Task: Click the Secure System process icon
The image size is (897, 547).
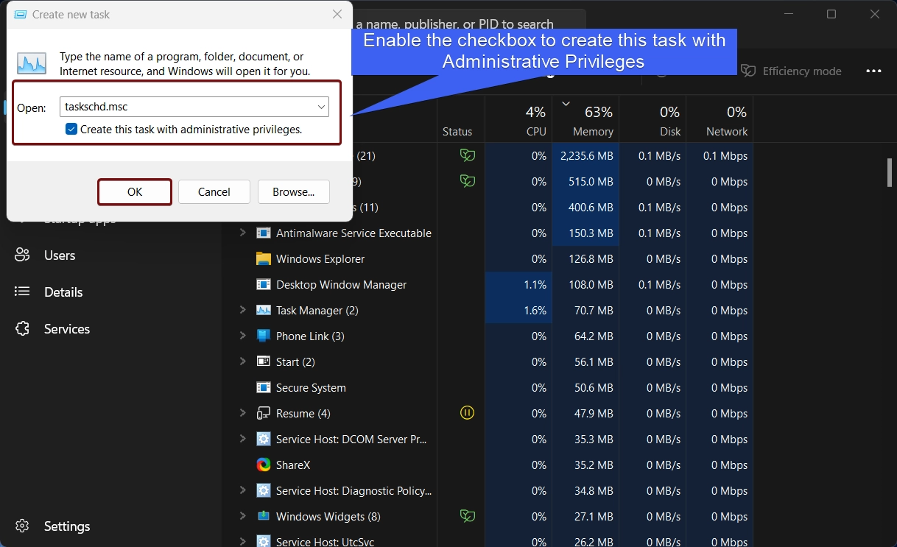Action: tap(264, 387)
